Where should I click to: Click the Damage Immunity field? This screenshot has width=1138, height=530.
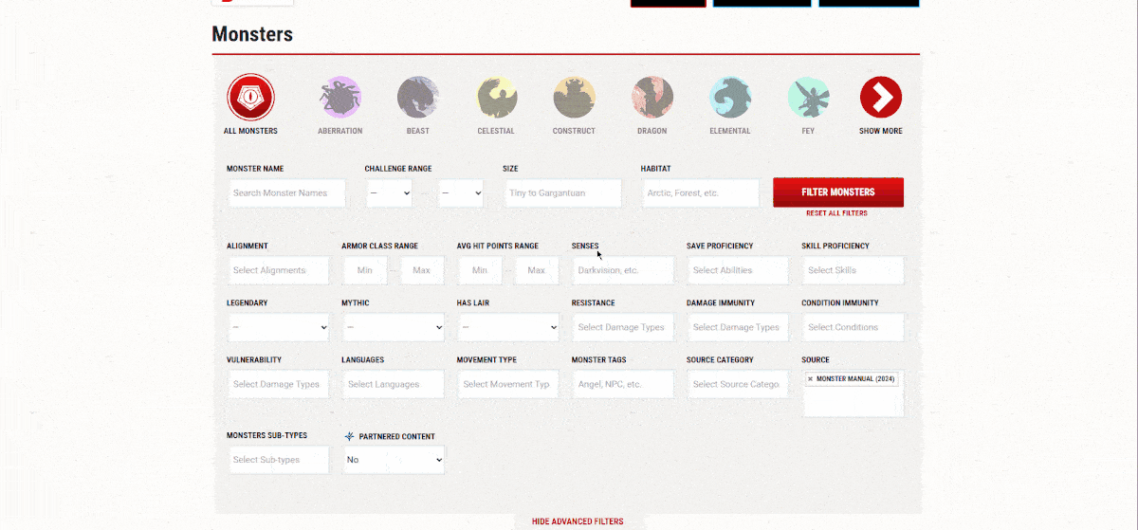click(x=738, y=327)
